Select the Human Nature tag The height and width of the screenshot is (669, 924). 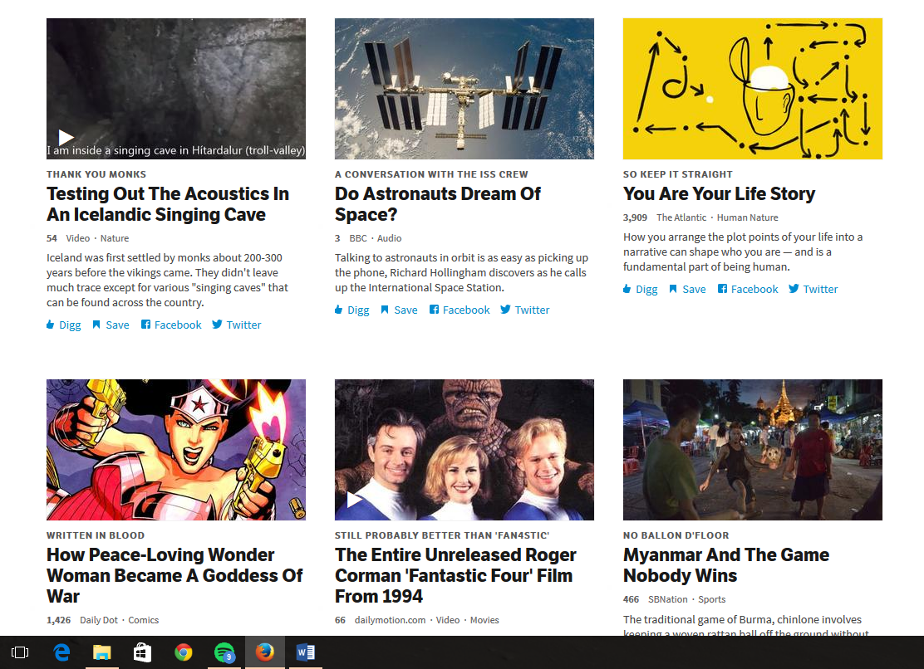[747, 217]
